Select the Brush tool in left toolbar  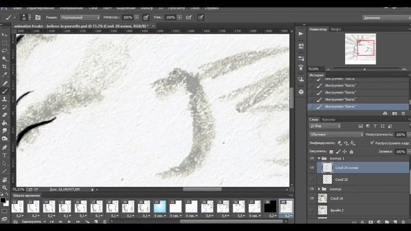4,91
